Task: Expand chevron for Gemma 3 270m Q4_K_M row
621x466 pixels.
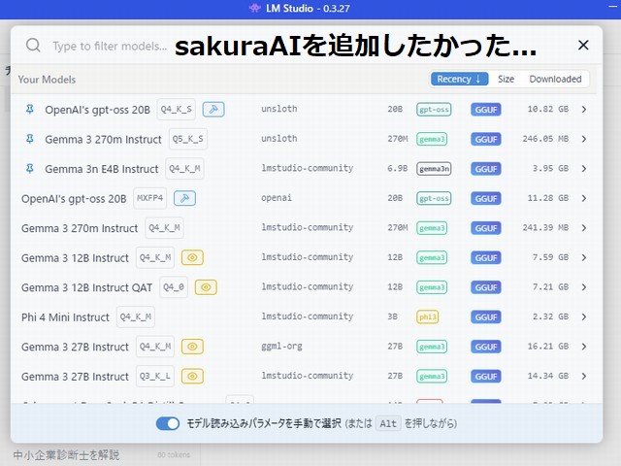Action: pyautogui.click(x=584, y=228)
